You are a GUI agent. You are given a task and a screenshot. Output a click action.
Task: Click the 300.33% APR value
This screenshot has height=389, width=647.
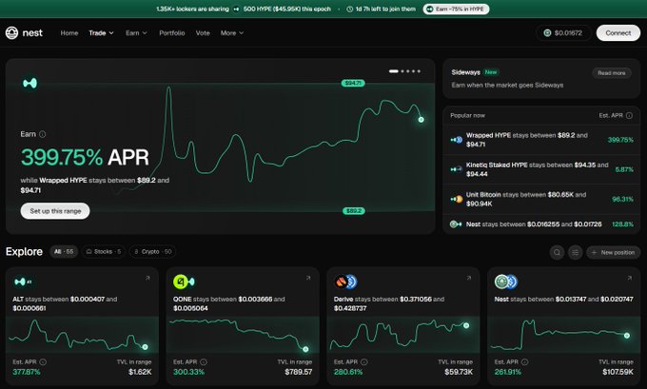point(188,372)
